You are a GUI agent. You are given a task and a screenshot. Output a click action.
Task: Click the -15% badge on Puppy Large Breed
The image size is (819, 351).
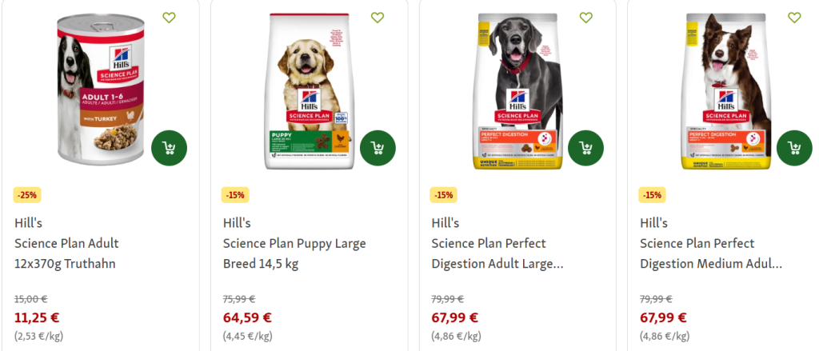(235, 195)
